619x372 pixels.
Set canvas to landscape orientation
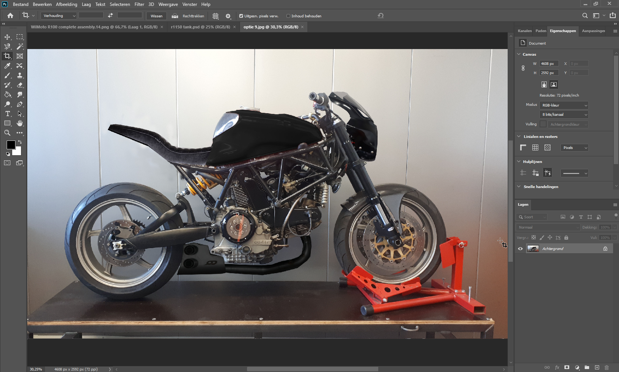coord(554,84)
